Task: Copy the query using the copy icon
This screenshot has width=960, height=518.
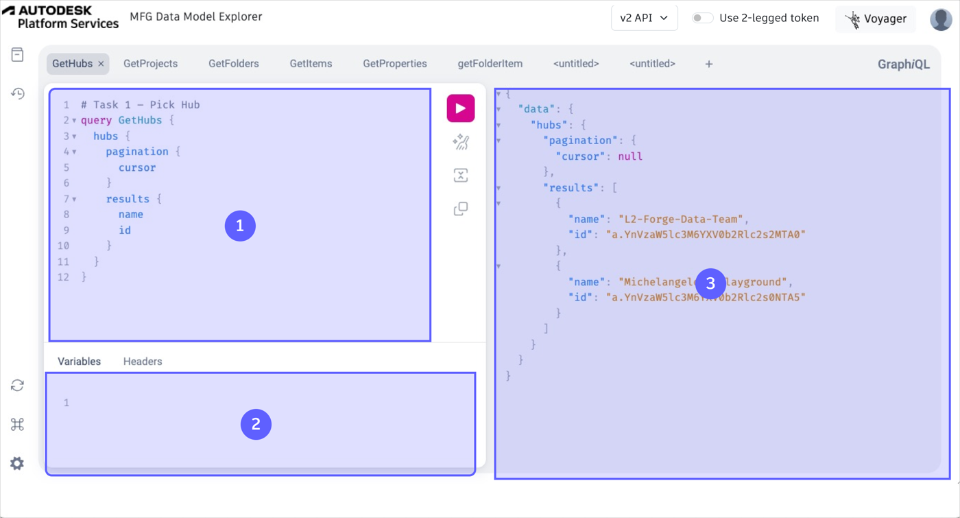Action: 461,208
